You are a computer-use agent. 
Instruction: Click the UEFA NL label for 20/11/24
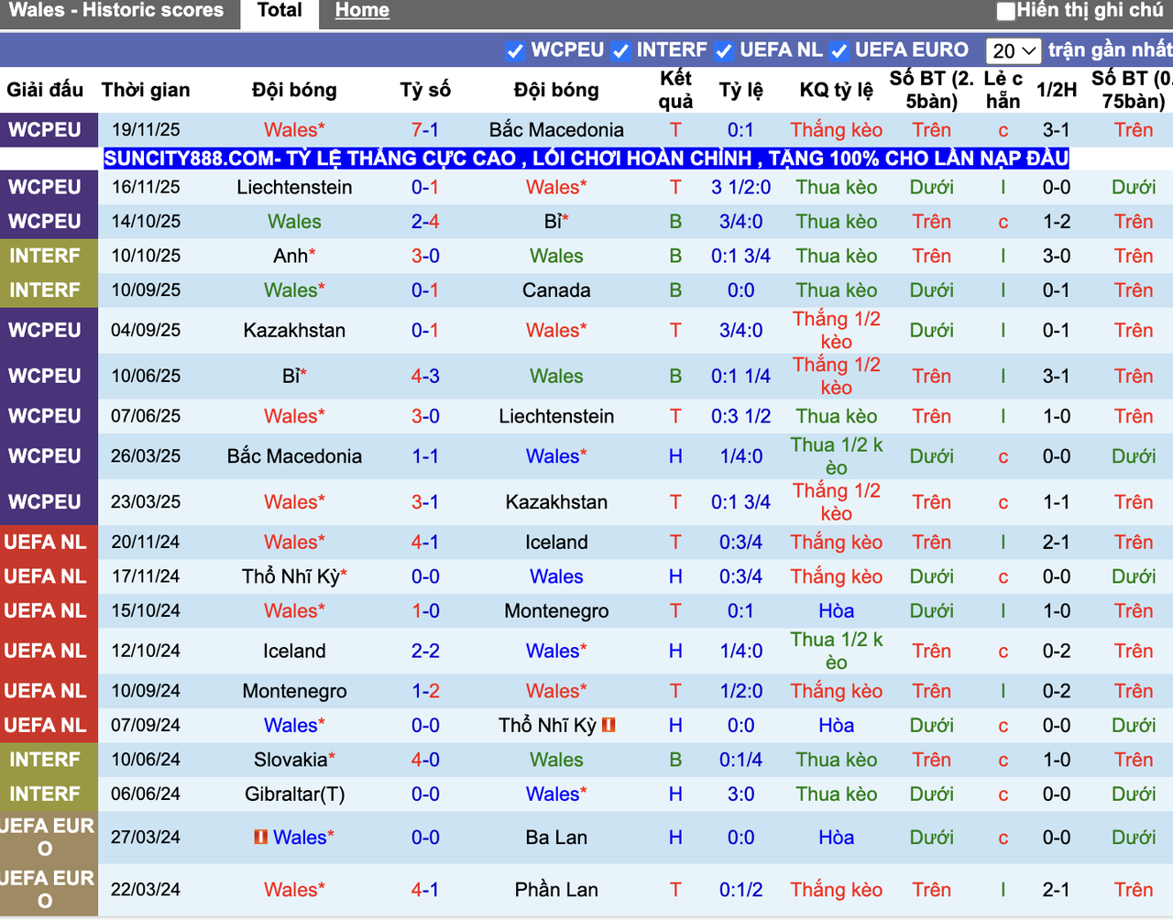coord(45,543)
